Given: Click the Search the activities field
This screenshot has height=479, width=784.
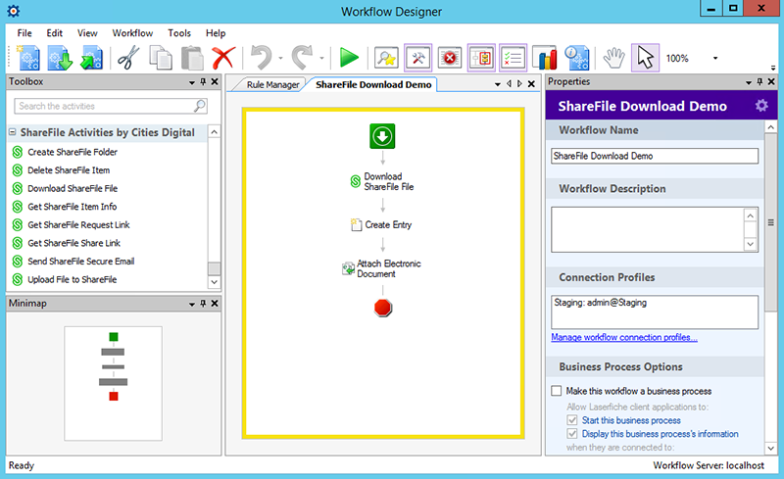Looking at the screenshot, I should (x=111, y=106).
